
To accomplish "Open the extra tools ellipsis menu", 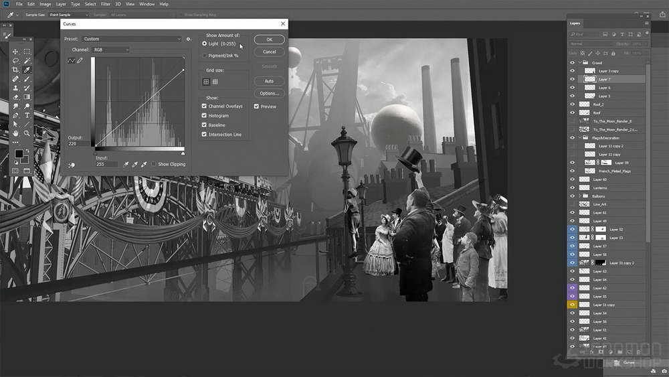I will tap(15, 142).
